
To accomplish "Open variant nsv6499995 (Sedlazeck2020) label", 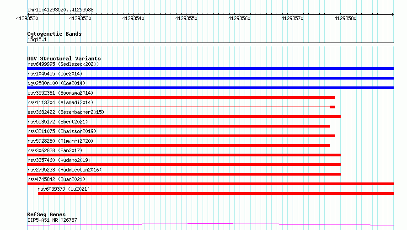I will click(63, 64).
